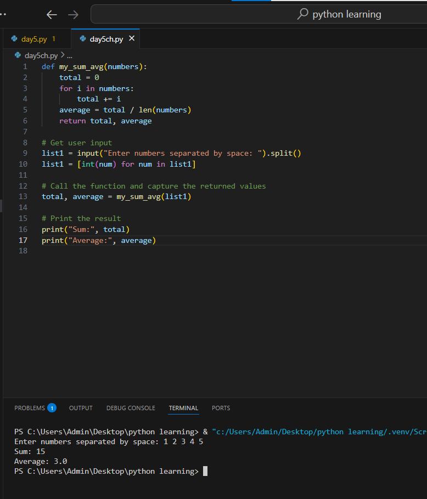The height and width of the screenshot is (499, 427).
Task: Click 'len(numbers)' on line 5
Action: pyautogui.click(x=165, y=110)
